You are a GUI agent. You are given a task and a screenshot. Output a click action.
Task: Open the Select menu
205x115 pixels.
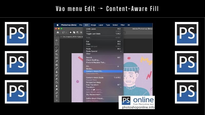pyautogui.click(x=115, y=25)
